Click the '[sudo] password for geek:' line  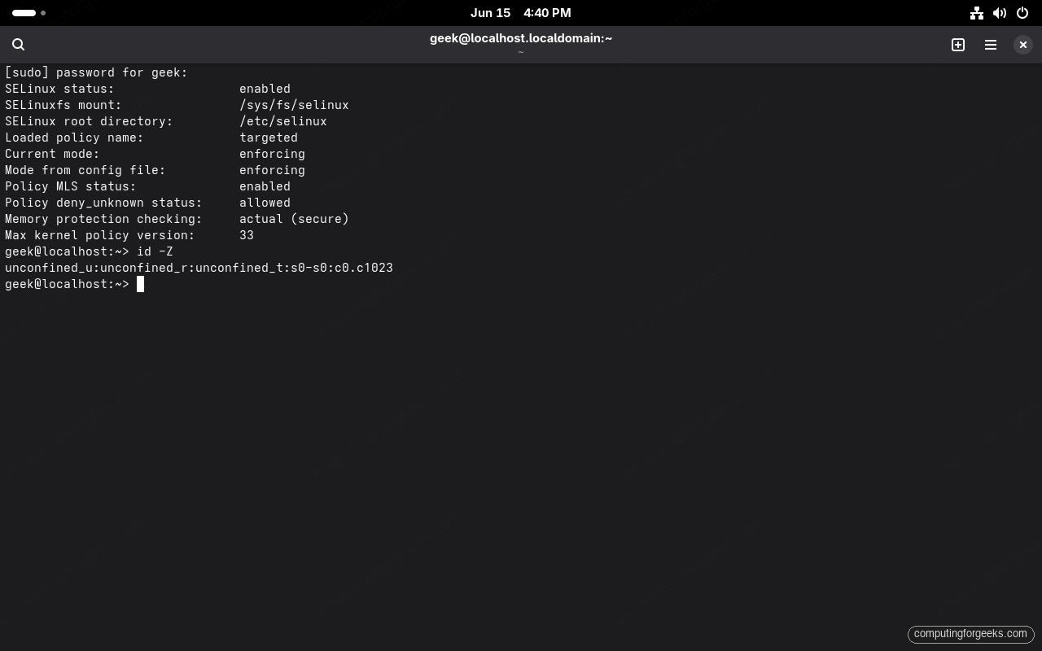click(x=96, y=72)
